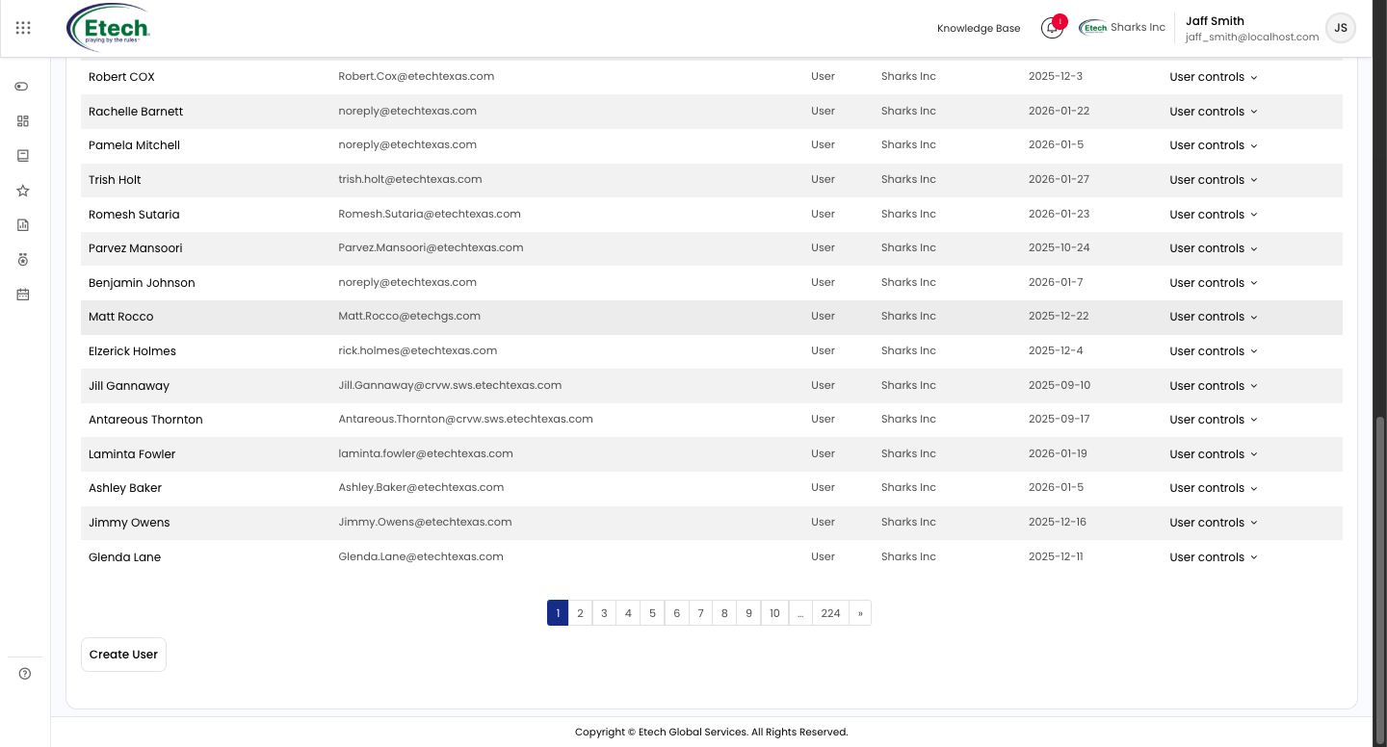The width and height of the screenshot is (1387, 747).
Task: Expand User controls for Robert COX
Action: (1214, 77)
